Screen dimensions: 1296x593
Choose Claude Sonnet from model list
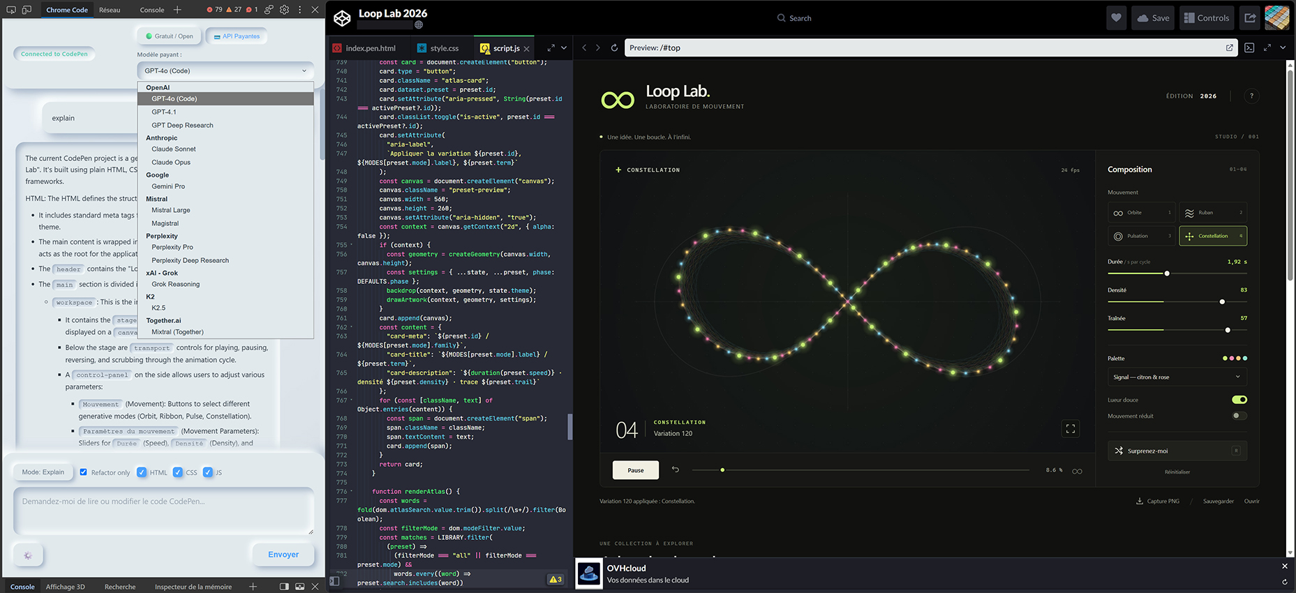[225, 149]
